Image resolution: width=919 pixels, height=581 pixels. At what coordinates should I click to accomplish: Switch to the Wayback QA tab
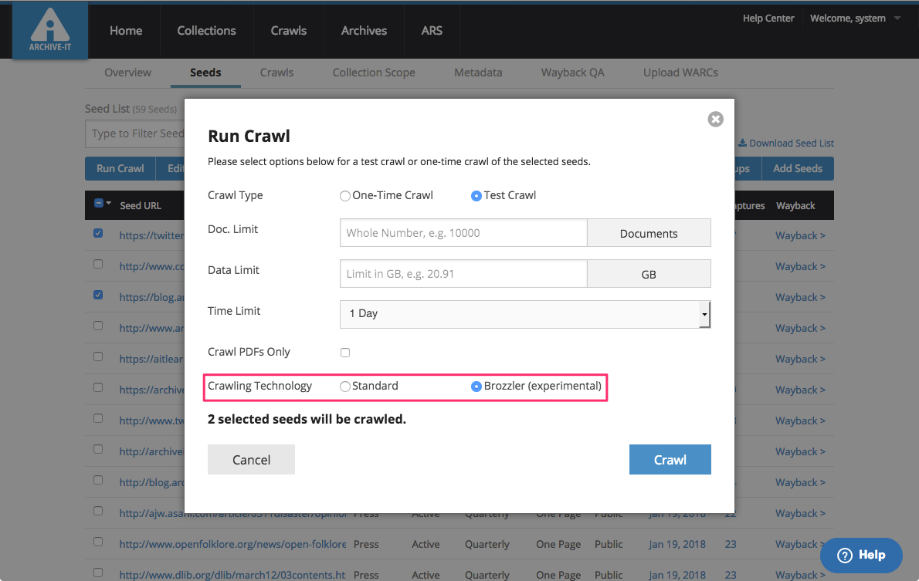tap(572, 73)
